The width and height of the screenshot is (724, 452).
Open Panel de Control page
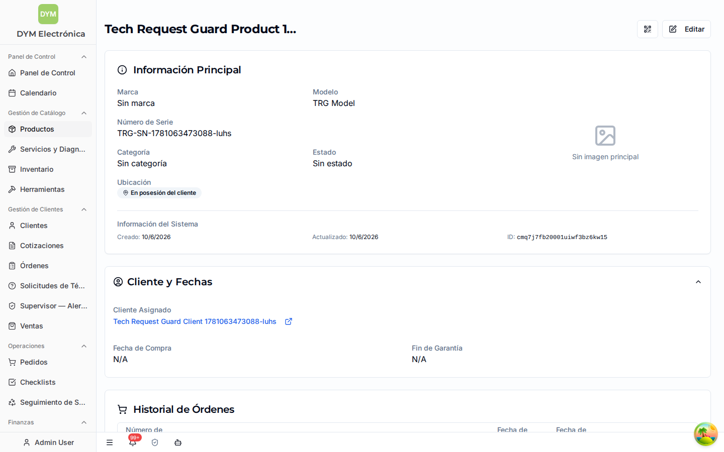point(48,73)
